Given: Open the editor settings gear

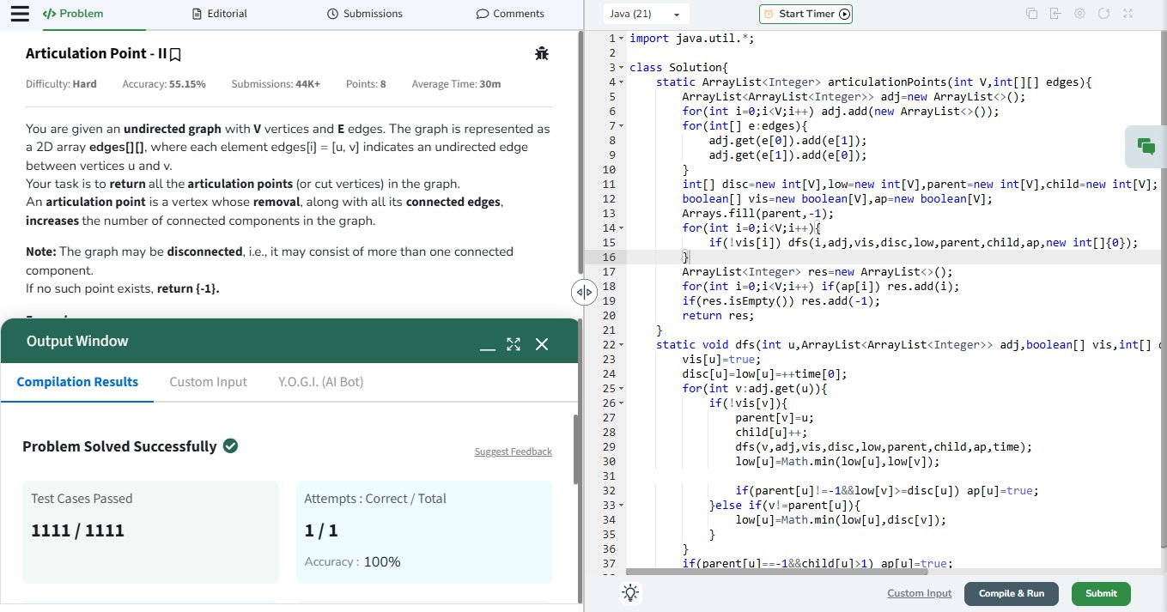Looking at the screenshot, I should (1079, 14).
